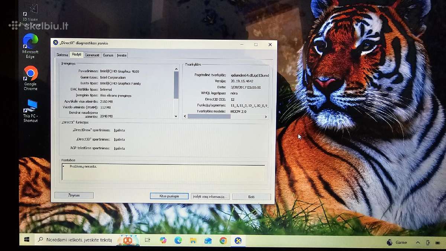The width and height of the screenshot is (446, 251).
Task: Click the driver date 3/28/2017 03:00:00
Action: (x=246, y=87)
